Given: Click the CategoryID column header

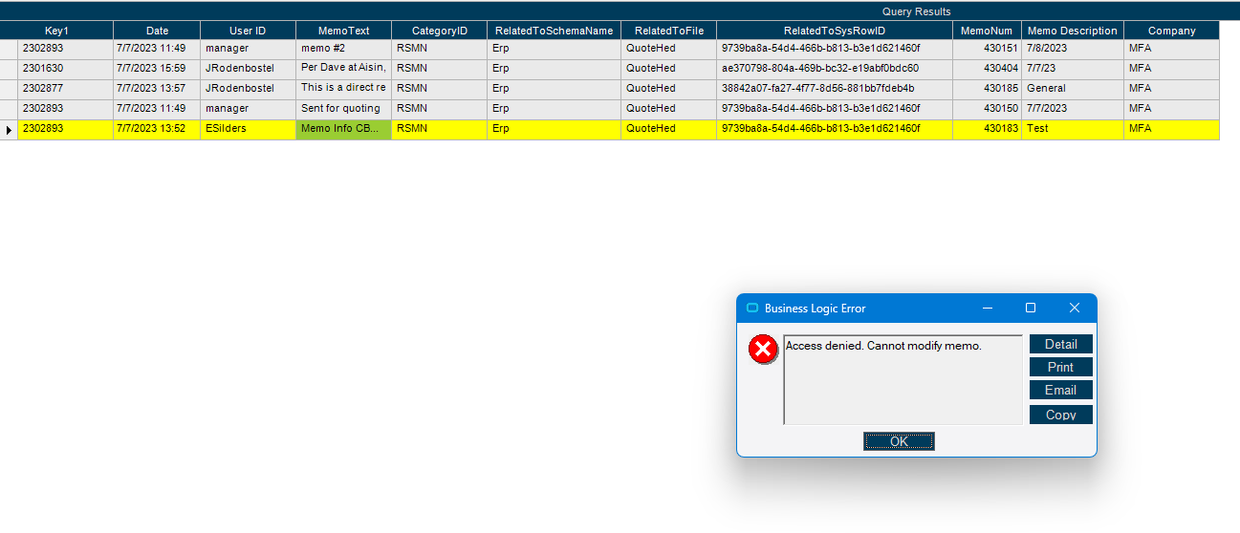Looking at the screenshot, I should [x=439, y=31].
